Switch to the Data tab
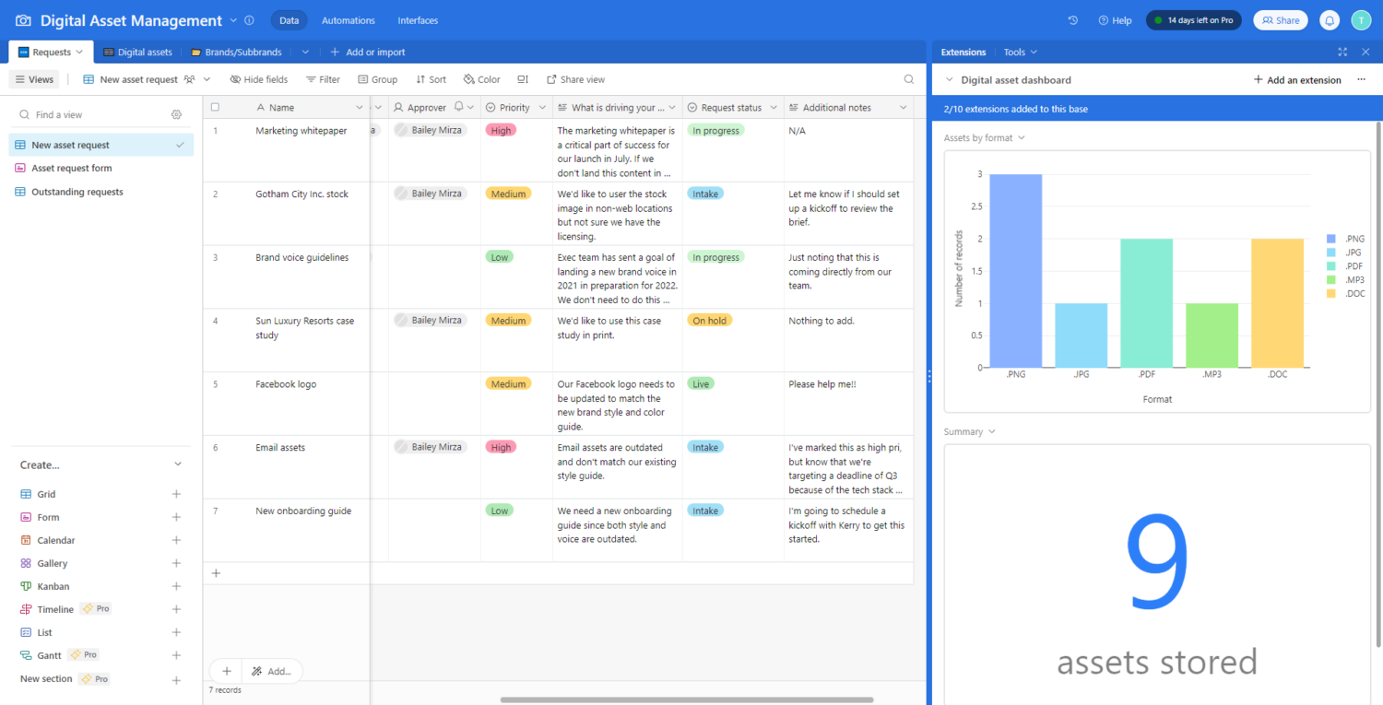Viewport: 1383px width, 705px height. (x=289, y=20)
